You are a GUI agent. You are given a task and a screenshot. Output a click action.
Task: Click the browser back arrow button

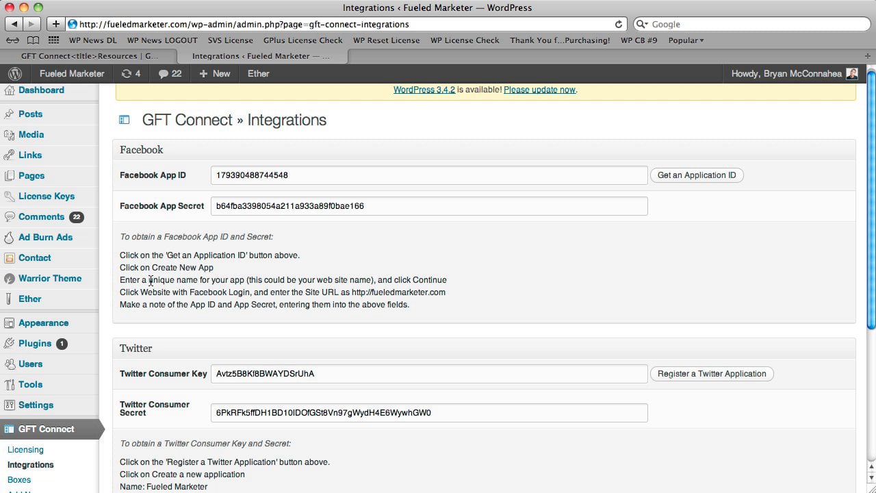point(14,24)
